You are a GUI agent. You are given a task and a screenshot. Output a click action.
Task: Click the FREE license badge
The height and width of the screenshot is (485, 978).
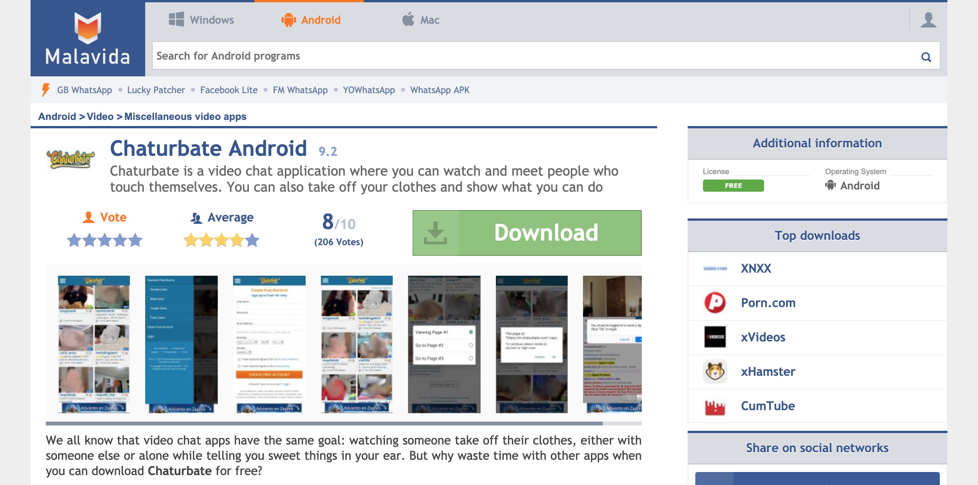(x=733, y=186)
